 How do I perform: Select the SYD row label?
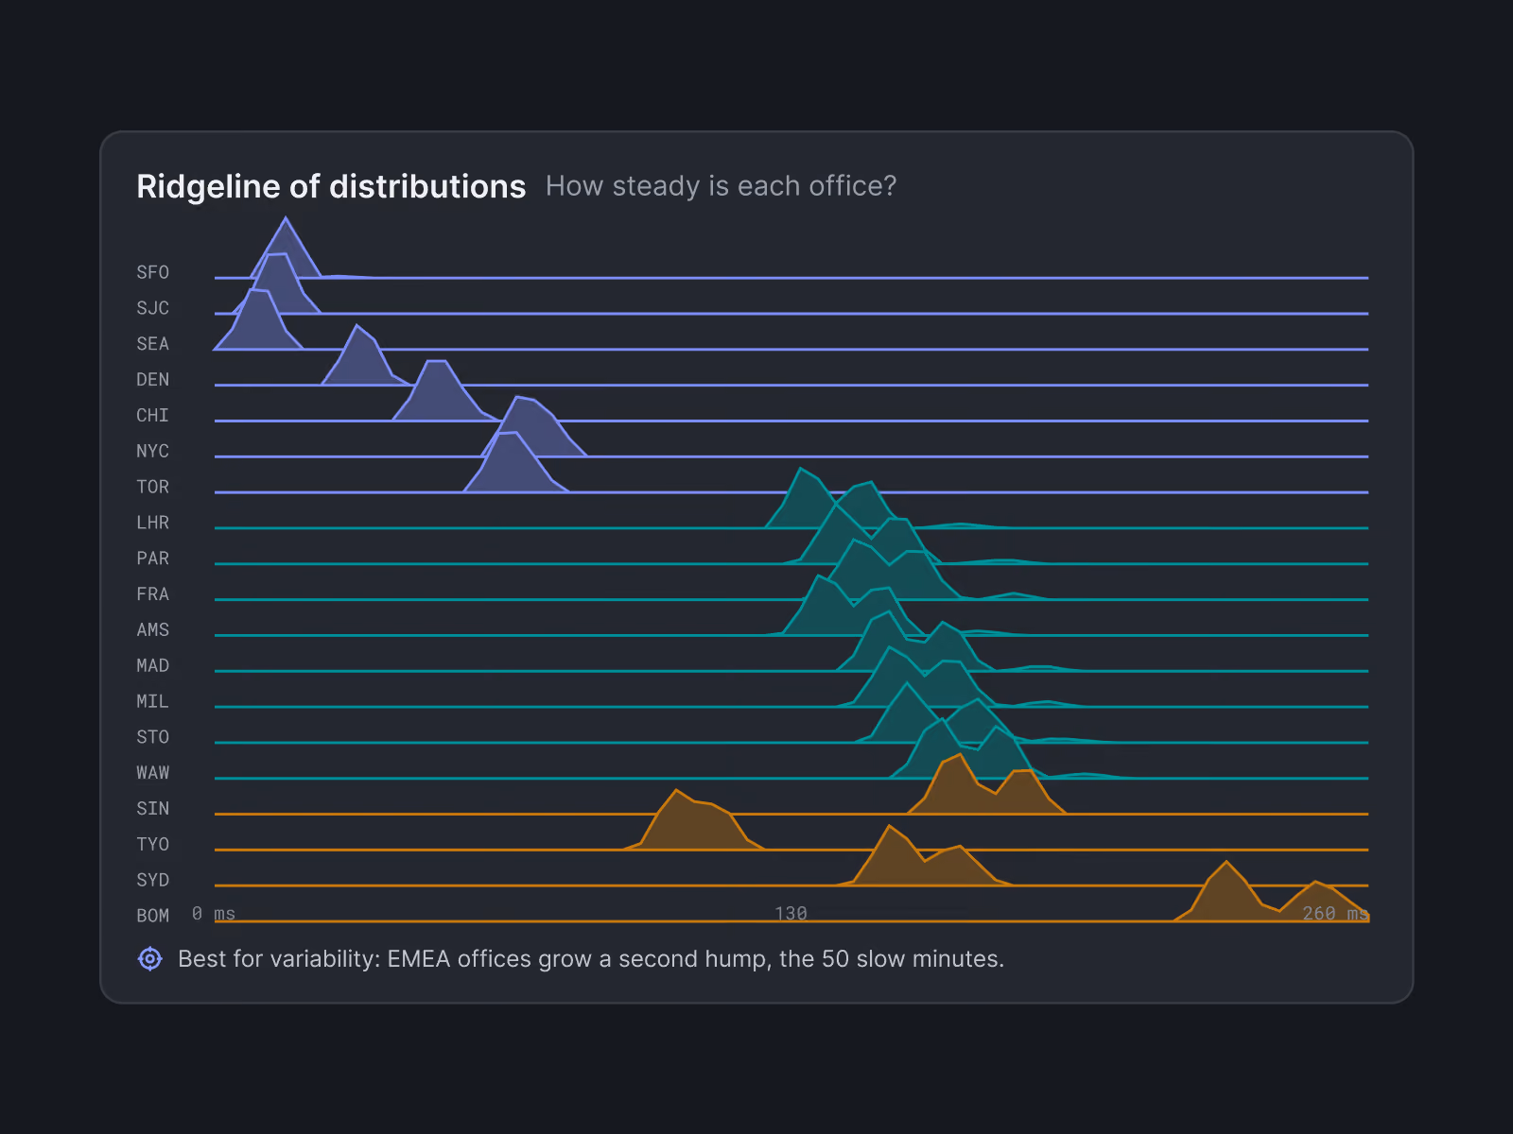pos(152,880)
